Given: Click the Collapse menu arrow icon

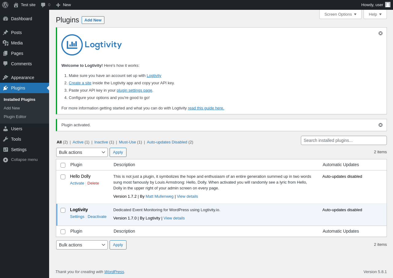Looking at the screenshot, I should [x=6, y=160].
